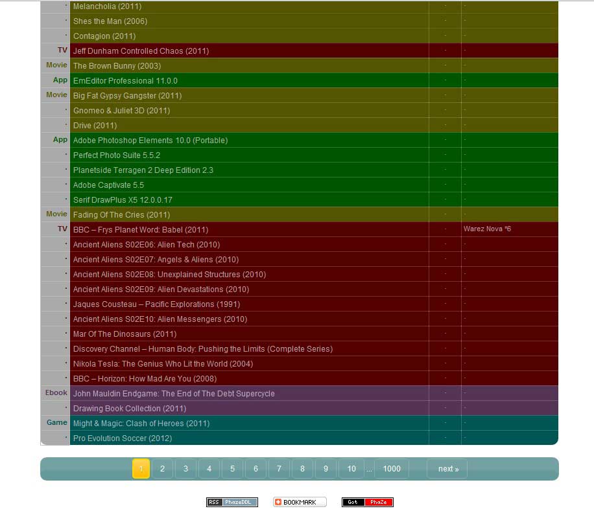This screenshot has height=511, width=594.
Task: Go to page 9
Action: coord(326,469)
